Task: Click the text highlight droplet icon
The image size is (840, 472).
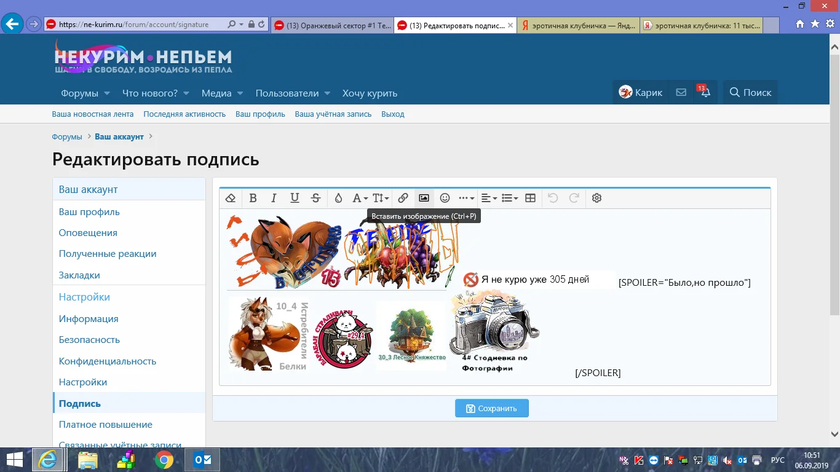Action: [338, 198]
